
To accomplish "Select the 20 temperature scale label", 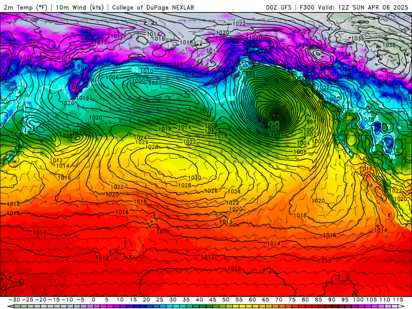I will [x=146, y=300].
